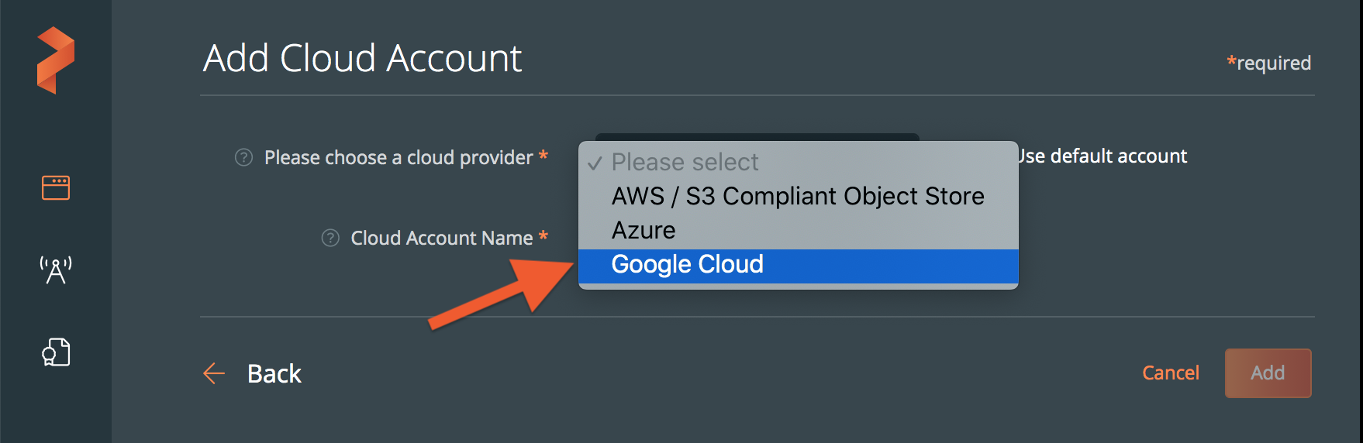The height and width of the screenshot is (443, 1363).
Task: Toggle the Use default account option
Action: pos(1102,156)
